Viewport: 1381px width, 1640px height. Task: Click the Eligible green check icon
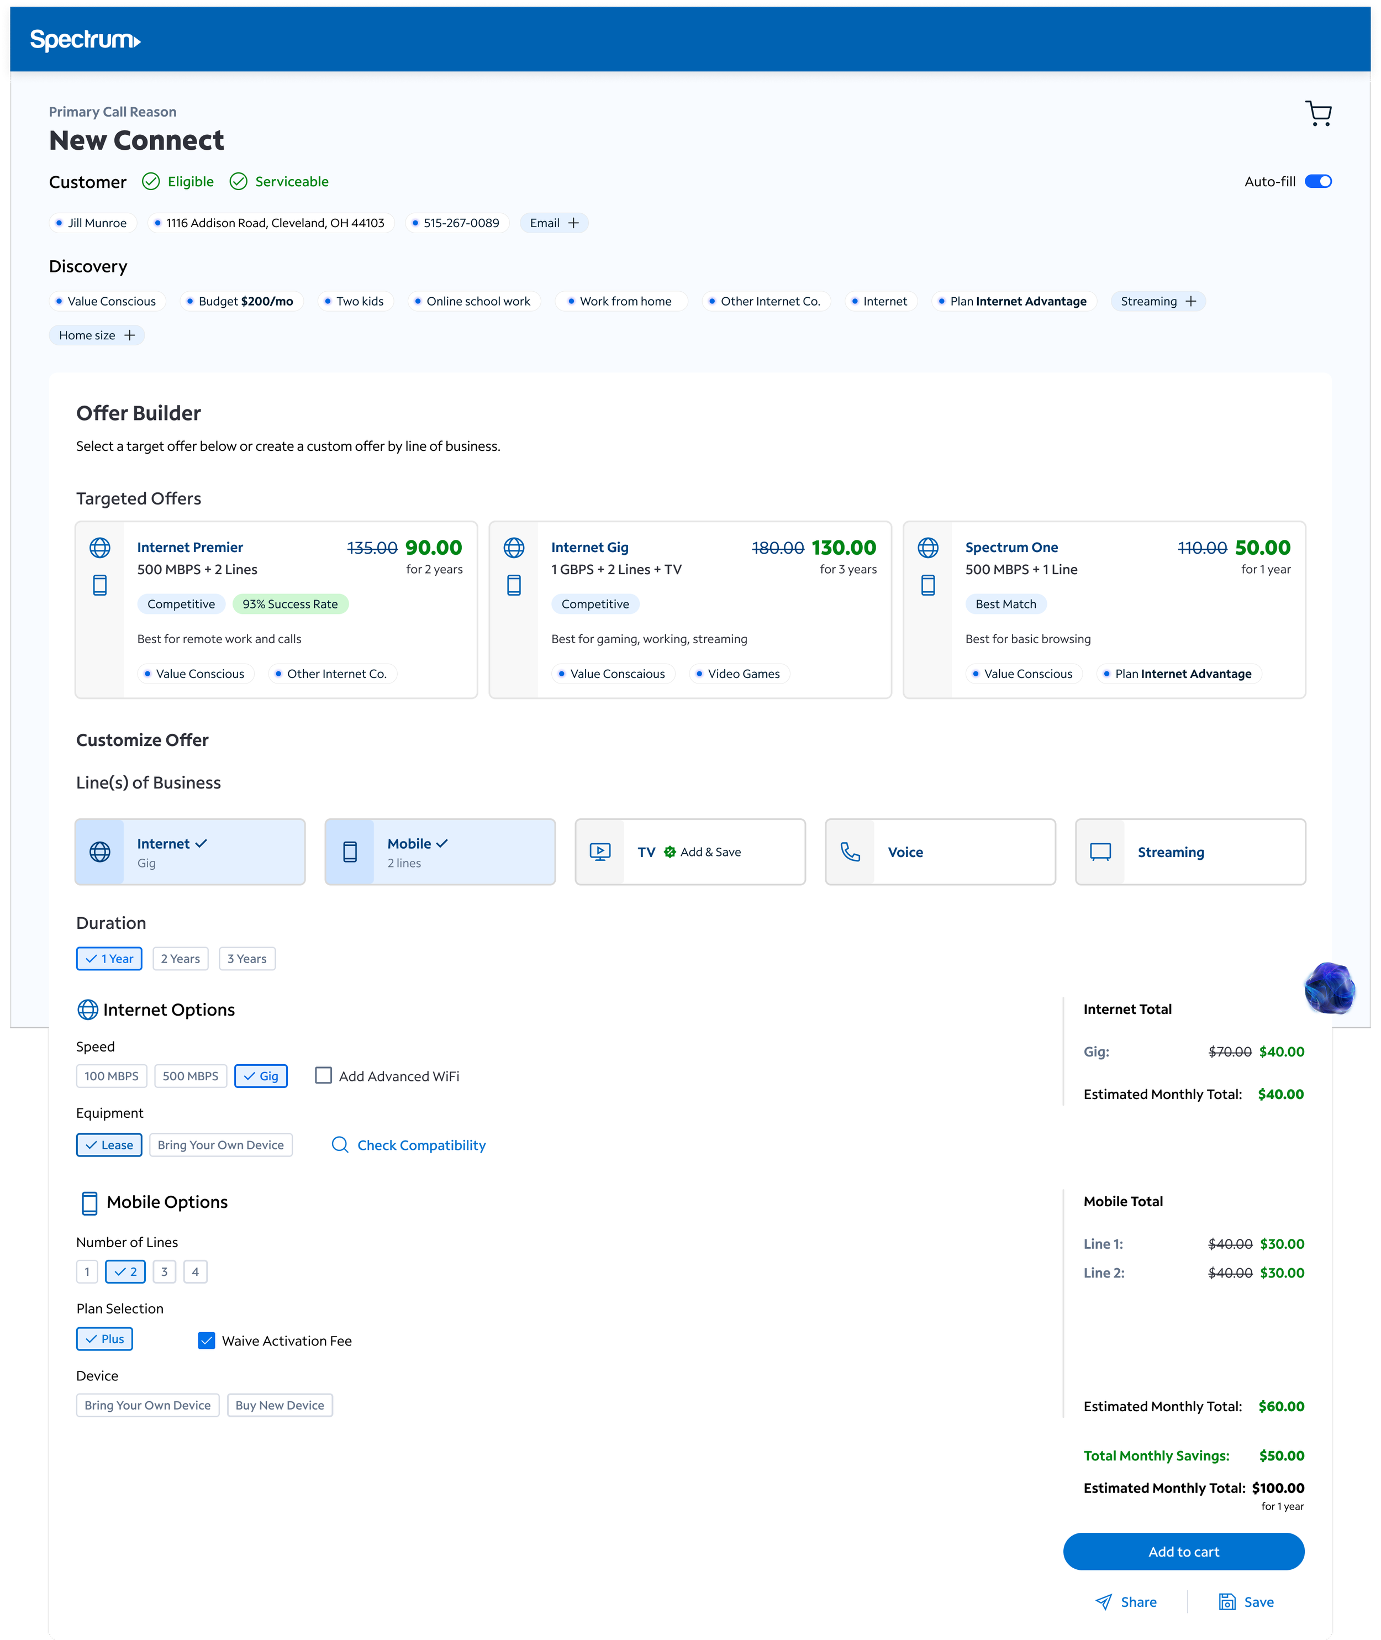(151, 182)
